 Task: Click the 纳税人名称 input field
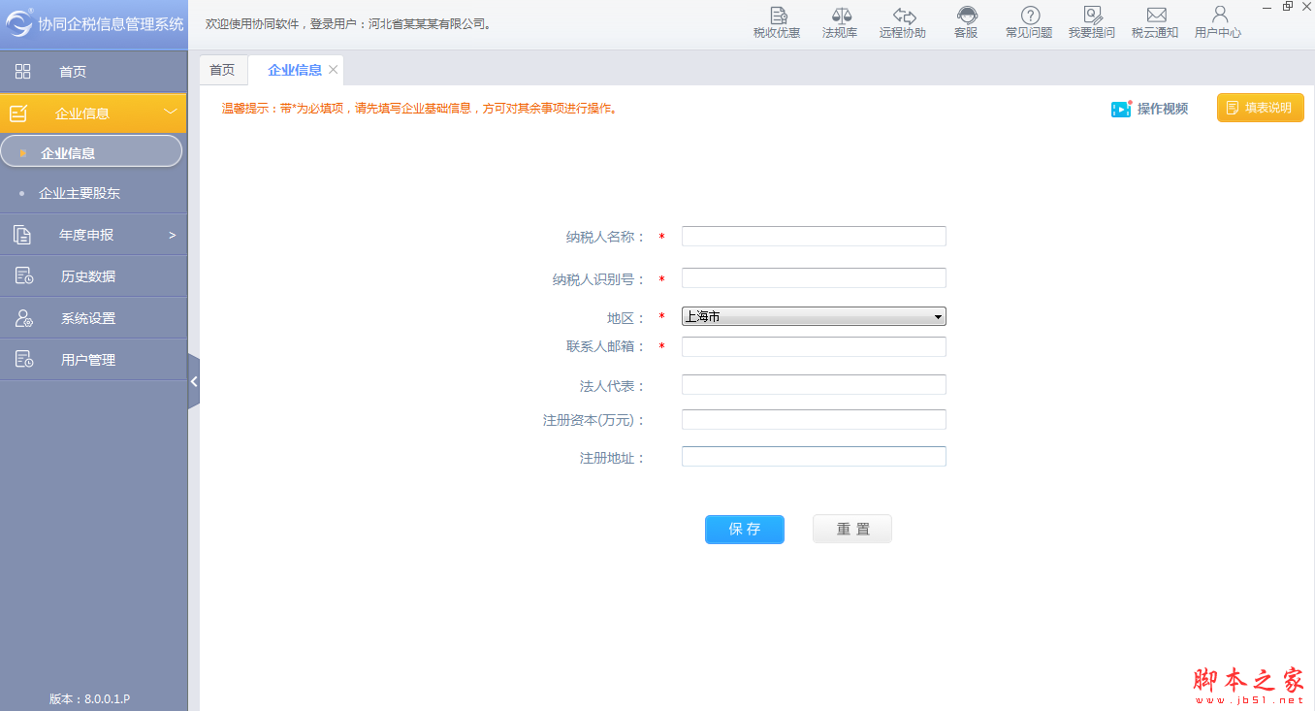pos(814,237)
